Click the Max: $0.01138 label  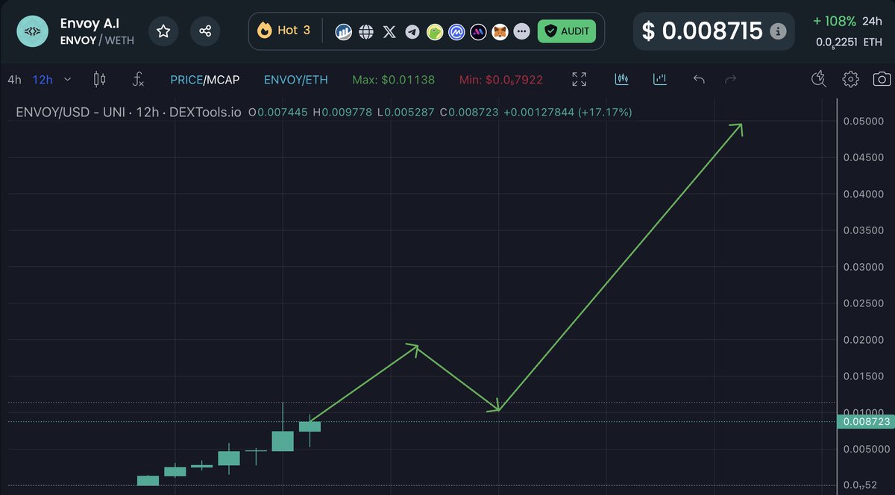pyautogui.click(x=393, y=79)
